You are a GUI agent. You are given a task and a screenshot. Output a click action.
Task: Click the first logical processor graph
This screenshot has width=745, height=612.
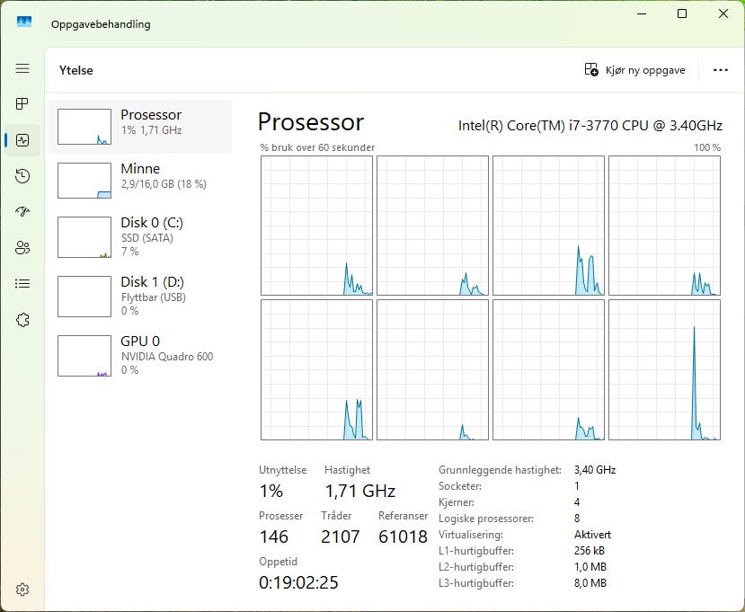pos(316,226)
